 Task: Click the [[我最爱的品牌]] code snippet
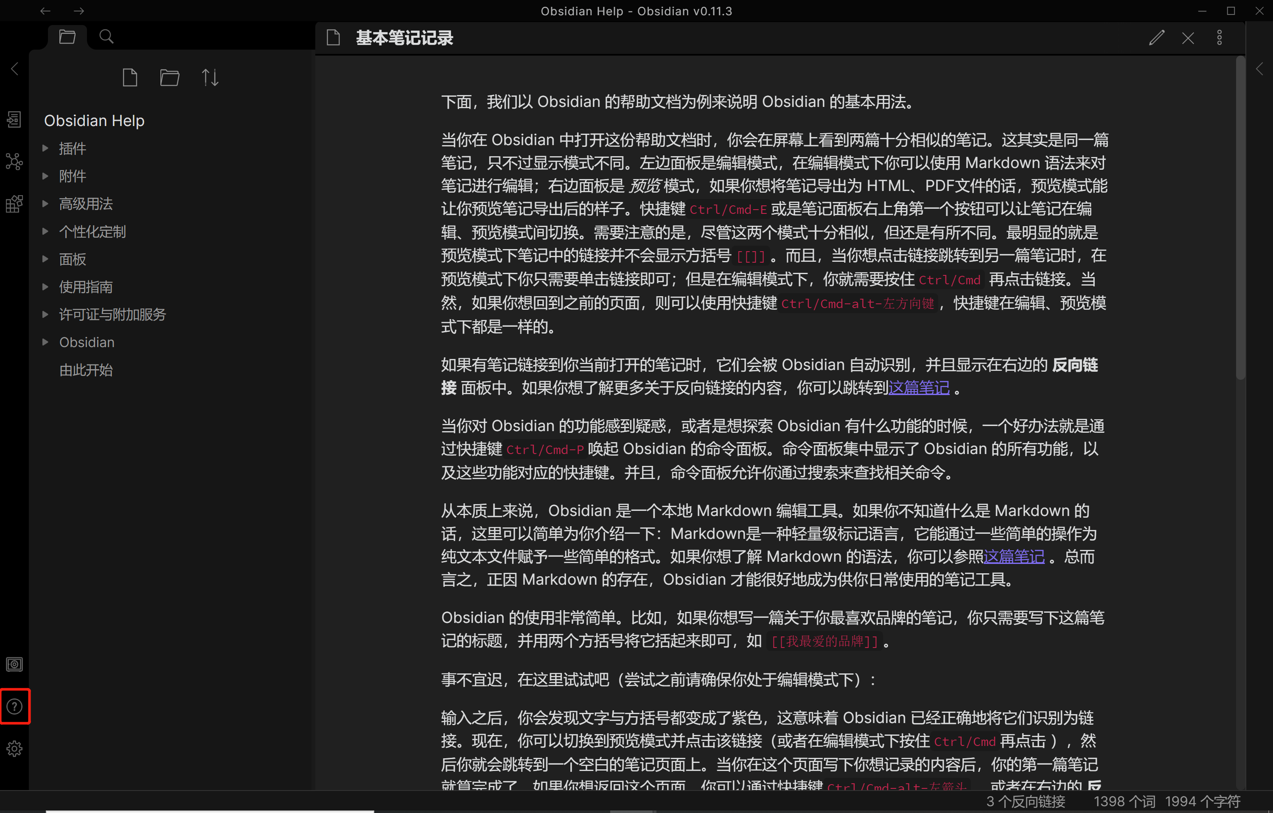pyautogui.click(x=825, y=641)
